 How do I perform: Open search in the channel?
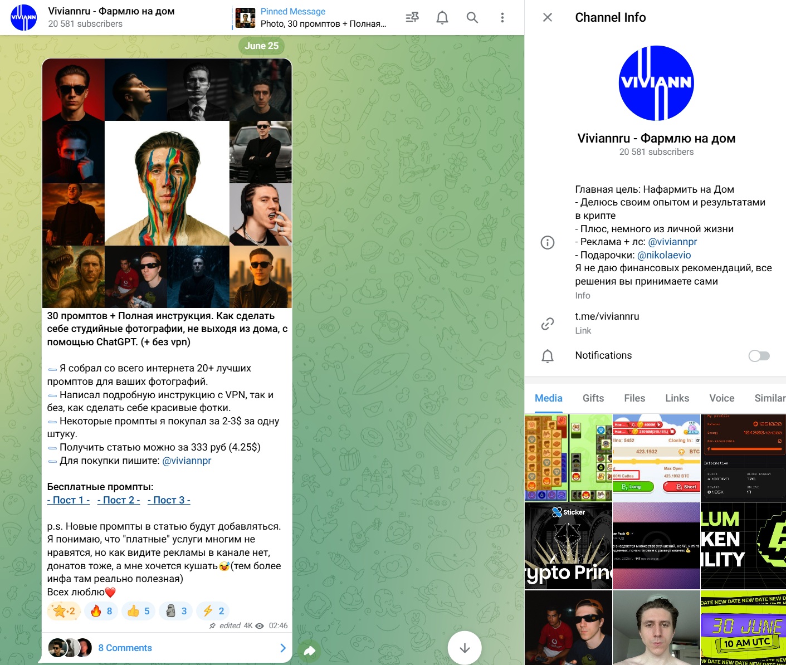(472, 17)
